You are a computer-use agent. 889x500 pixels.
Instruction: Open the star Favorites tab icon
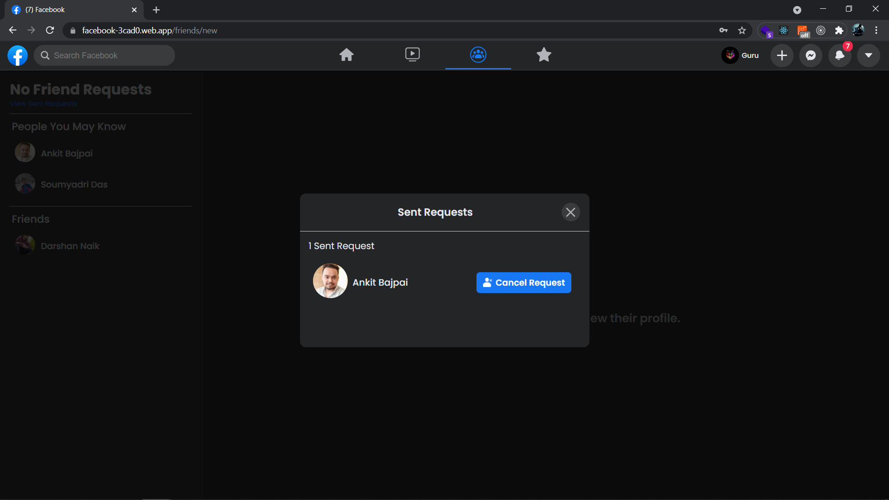pos(544,55)
